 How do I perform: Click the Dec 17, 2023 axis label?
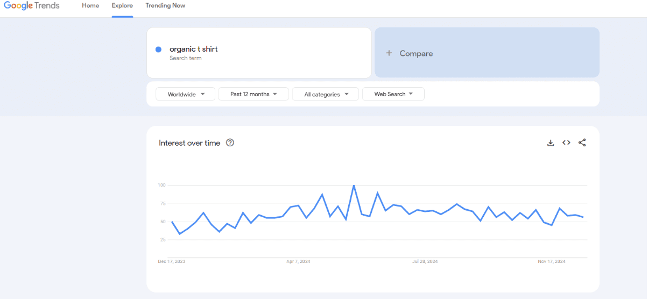[172, 261]
